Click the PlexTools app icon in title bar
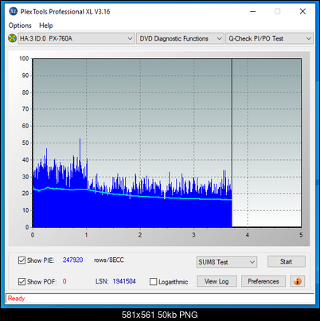This screenshot has height=321, width=320. pos(13,11)
